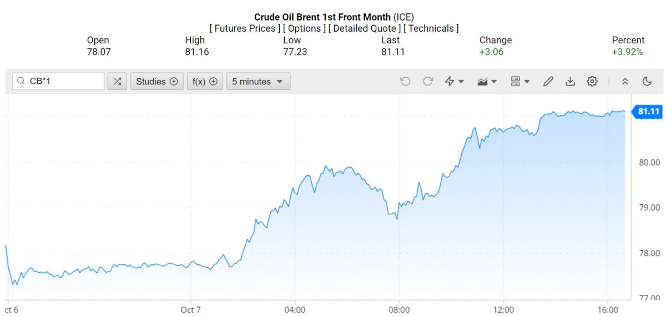Select the pencil drawing tool
666x316 pixels.
pyautogui.click(x=548, y=82)
